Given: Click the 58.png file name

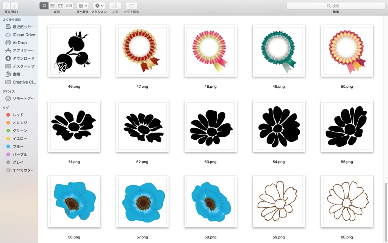Looking at the screenshot, I should (x=210, y=237).
